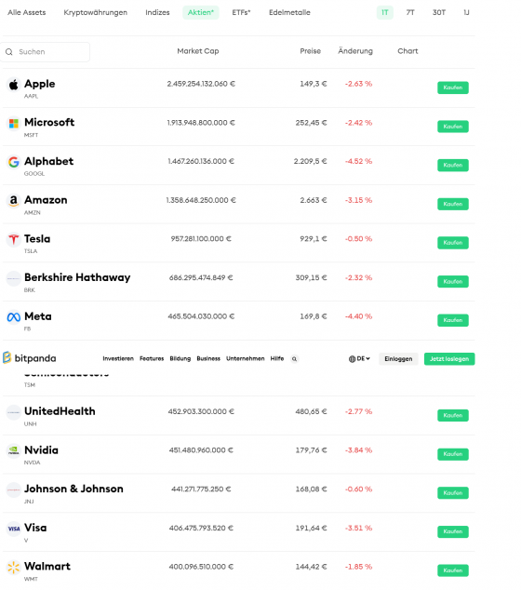The width and height of the screenshot is (521, 590).
Task: Click the Microsoft logo icon
Action: pos(14,124)
